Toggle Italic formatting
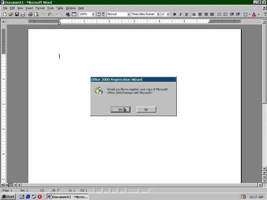The image size is (267, 200). point(180,14)
